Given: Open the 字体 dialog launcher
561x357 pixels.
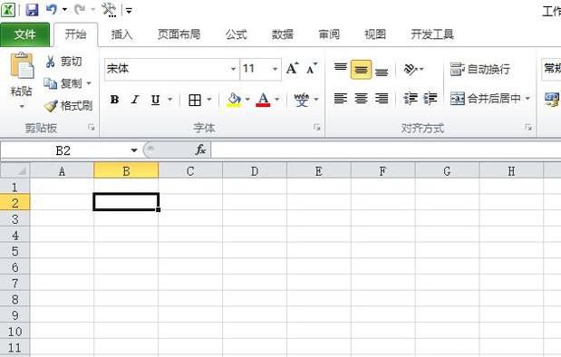Looking at the screenshot, I should click(x=317, y=128).
